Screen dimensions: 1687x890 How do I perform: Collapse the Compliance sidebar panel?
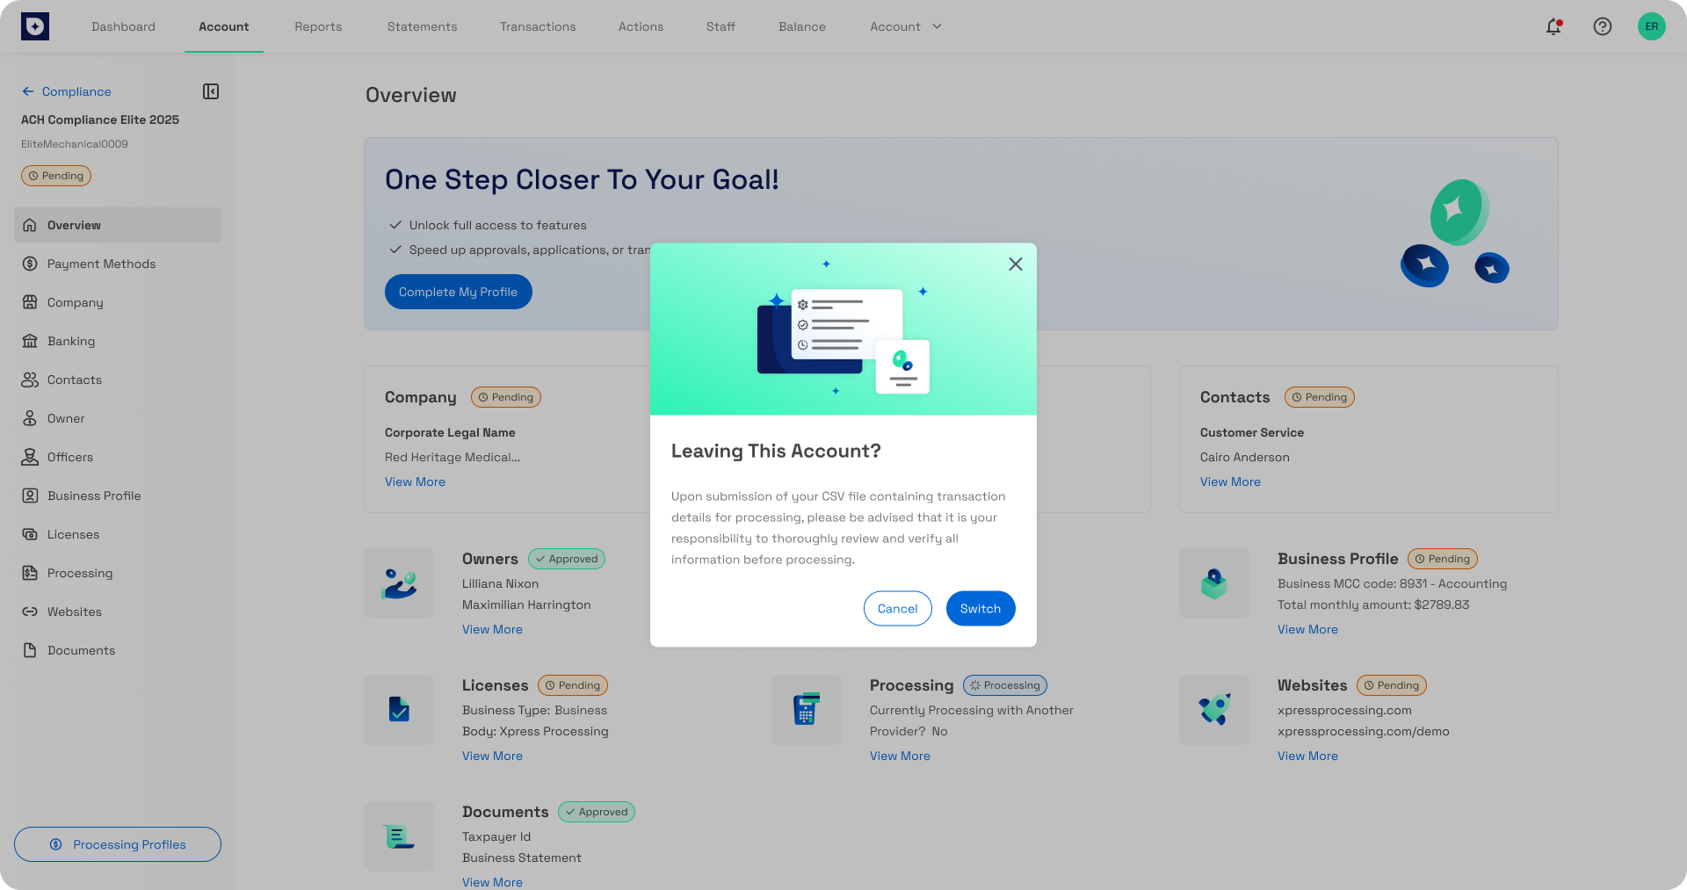tap(211, 91)
